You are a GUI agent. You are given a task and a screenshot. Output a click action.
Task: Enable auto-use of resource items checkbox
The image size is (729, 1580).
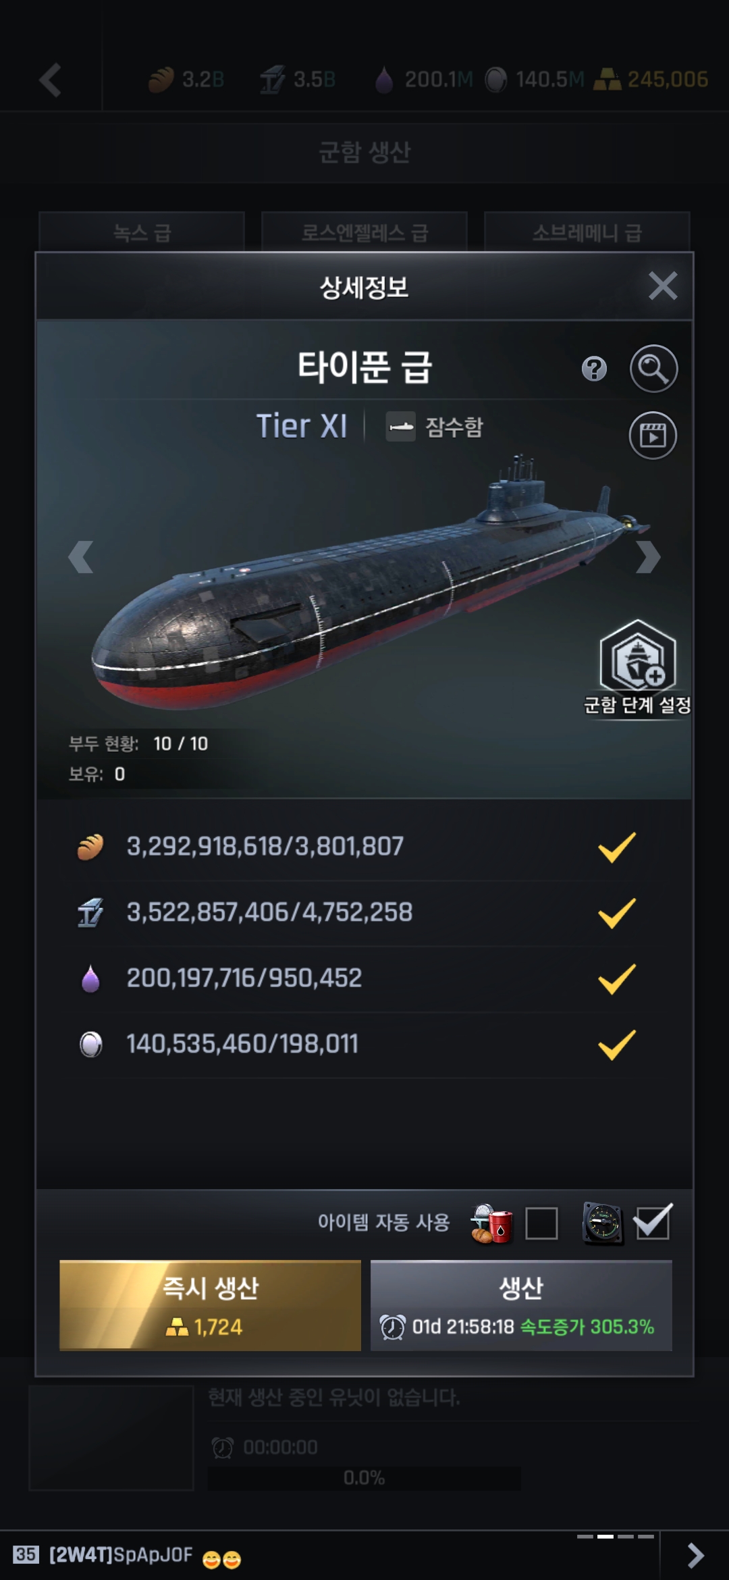pos(541,1223)
